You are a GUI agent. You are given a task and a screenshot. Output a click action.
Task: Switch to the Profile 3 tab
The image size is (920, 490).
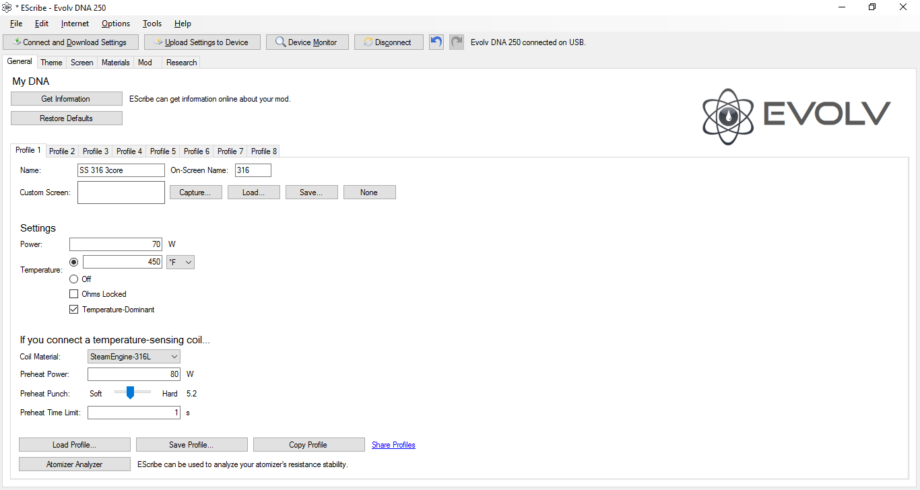click(x=96, y=151)
